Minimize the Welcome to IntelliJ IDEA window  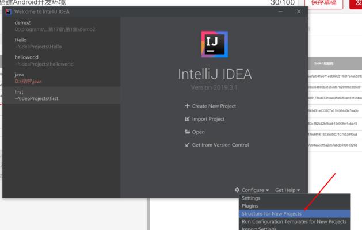coord(280,11)
